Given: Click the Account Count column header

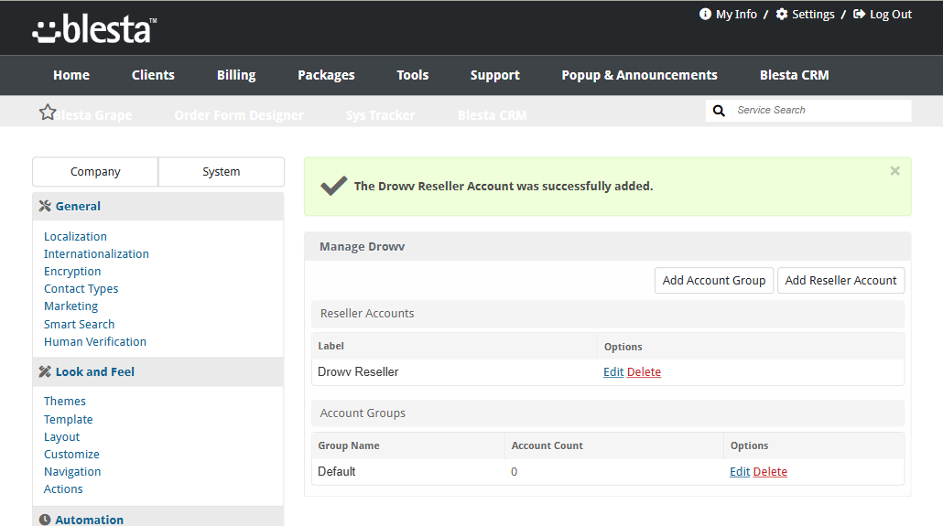Looking at the screenshot, I should 547,445.
